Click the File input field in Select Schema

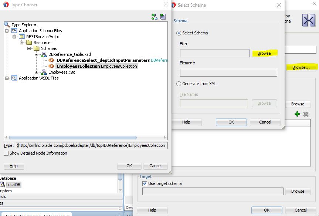(x=215, y=53)
